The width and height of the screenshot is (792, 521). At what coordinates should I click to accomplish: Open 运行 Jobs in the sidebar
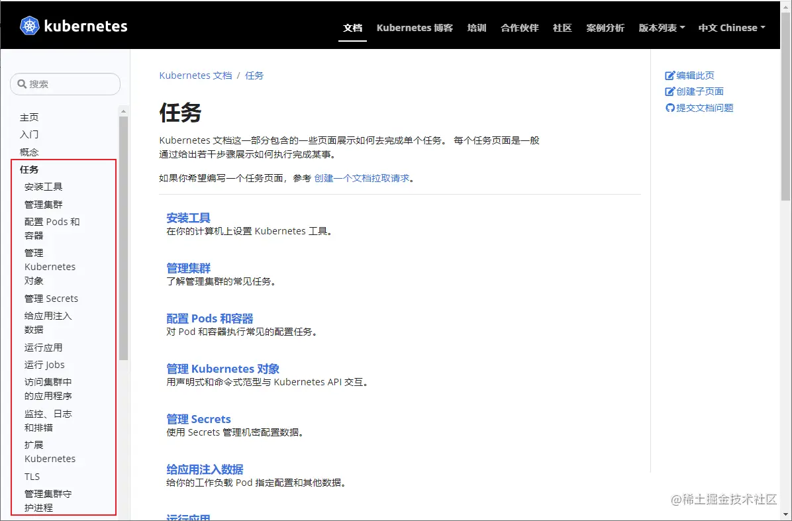[44, 365]
